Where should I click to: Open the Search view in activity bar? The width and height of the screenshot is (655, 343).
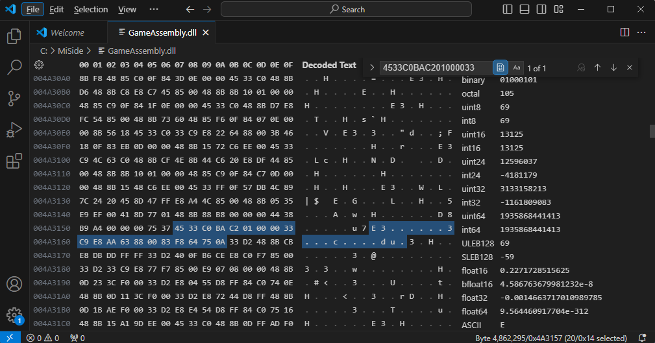pyautogui.click(x=14, y=67)
